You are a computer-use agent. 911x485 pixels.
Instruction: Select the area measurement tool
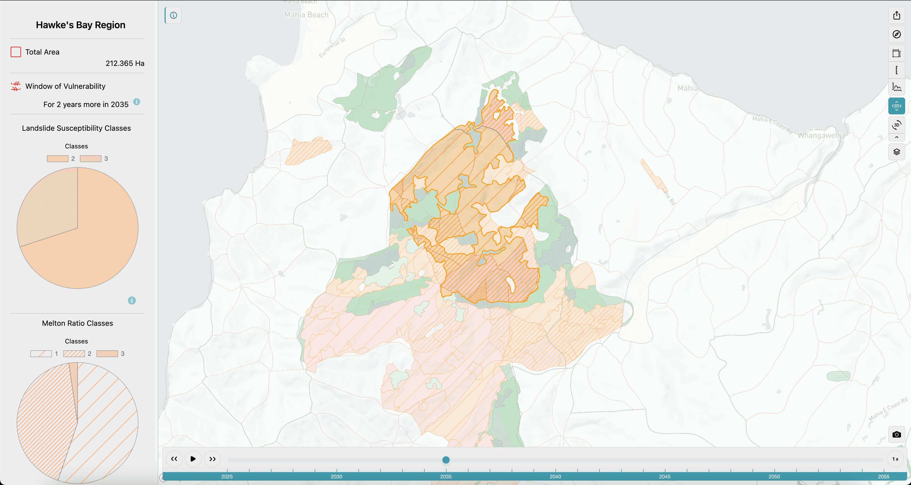[x=896, y=54]
